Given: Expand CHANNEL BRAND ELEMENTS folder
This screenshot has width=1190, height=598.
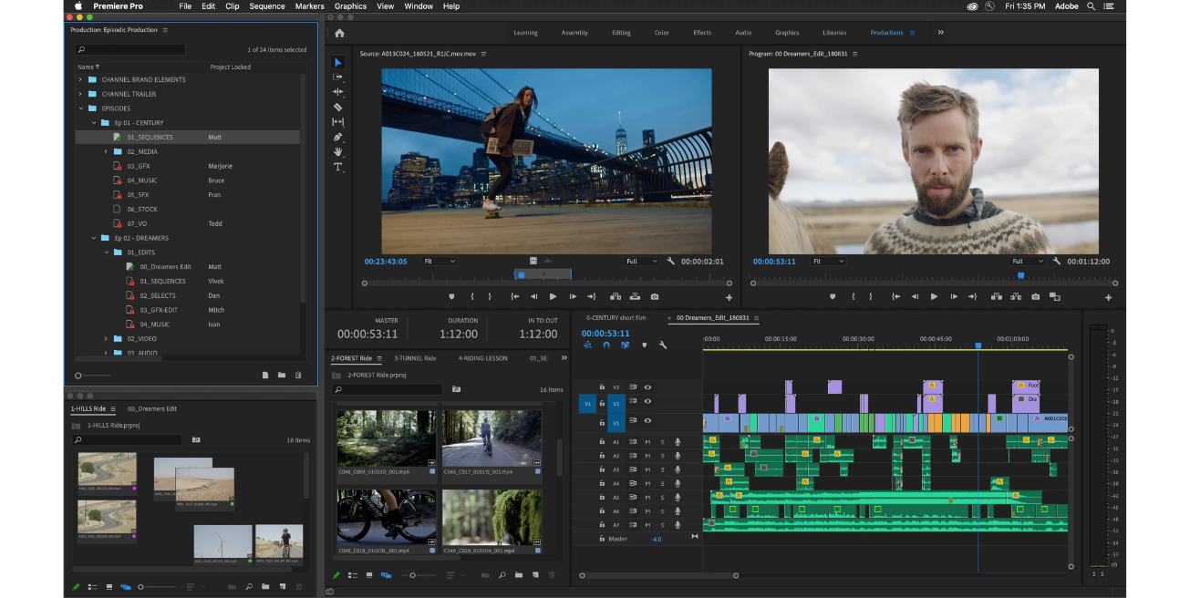Looking at the screenshot, I should point(80,79).
